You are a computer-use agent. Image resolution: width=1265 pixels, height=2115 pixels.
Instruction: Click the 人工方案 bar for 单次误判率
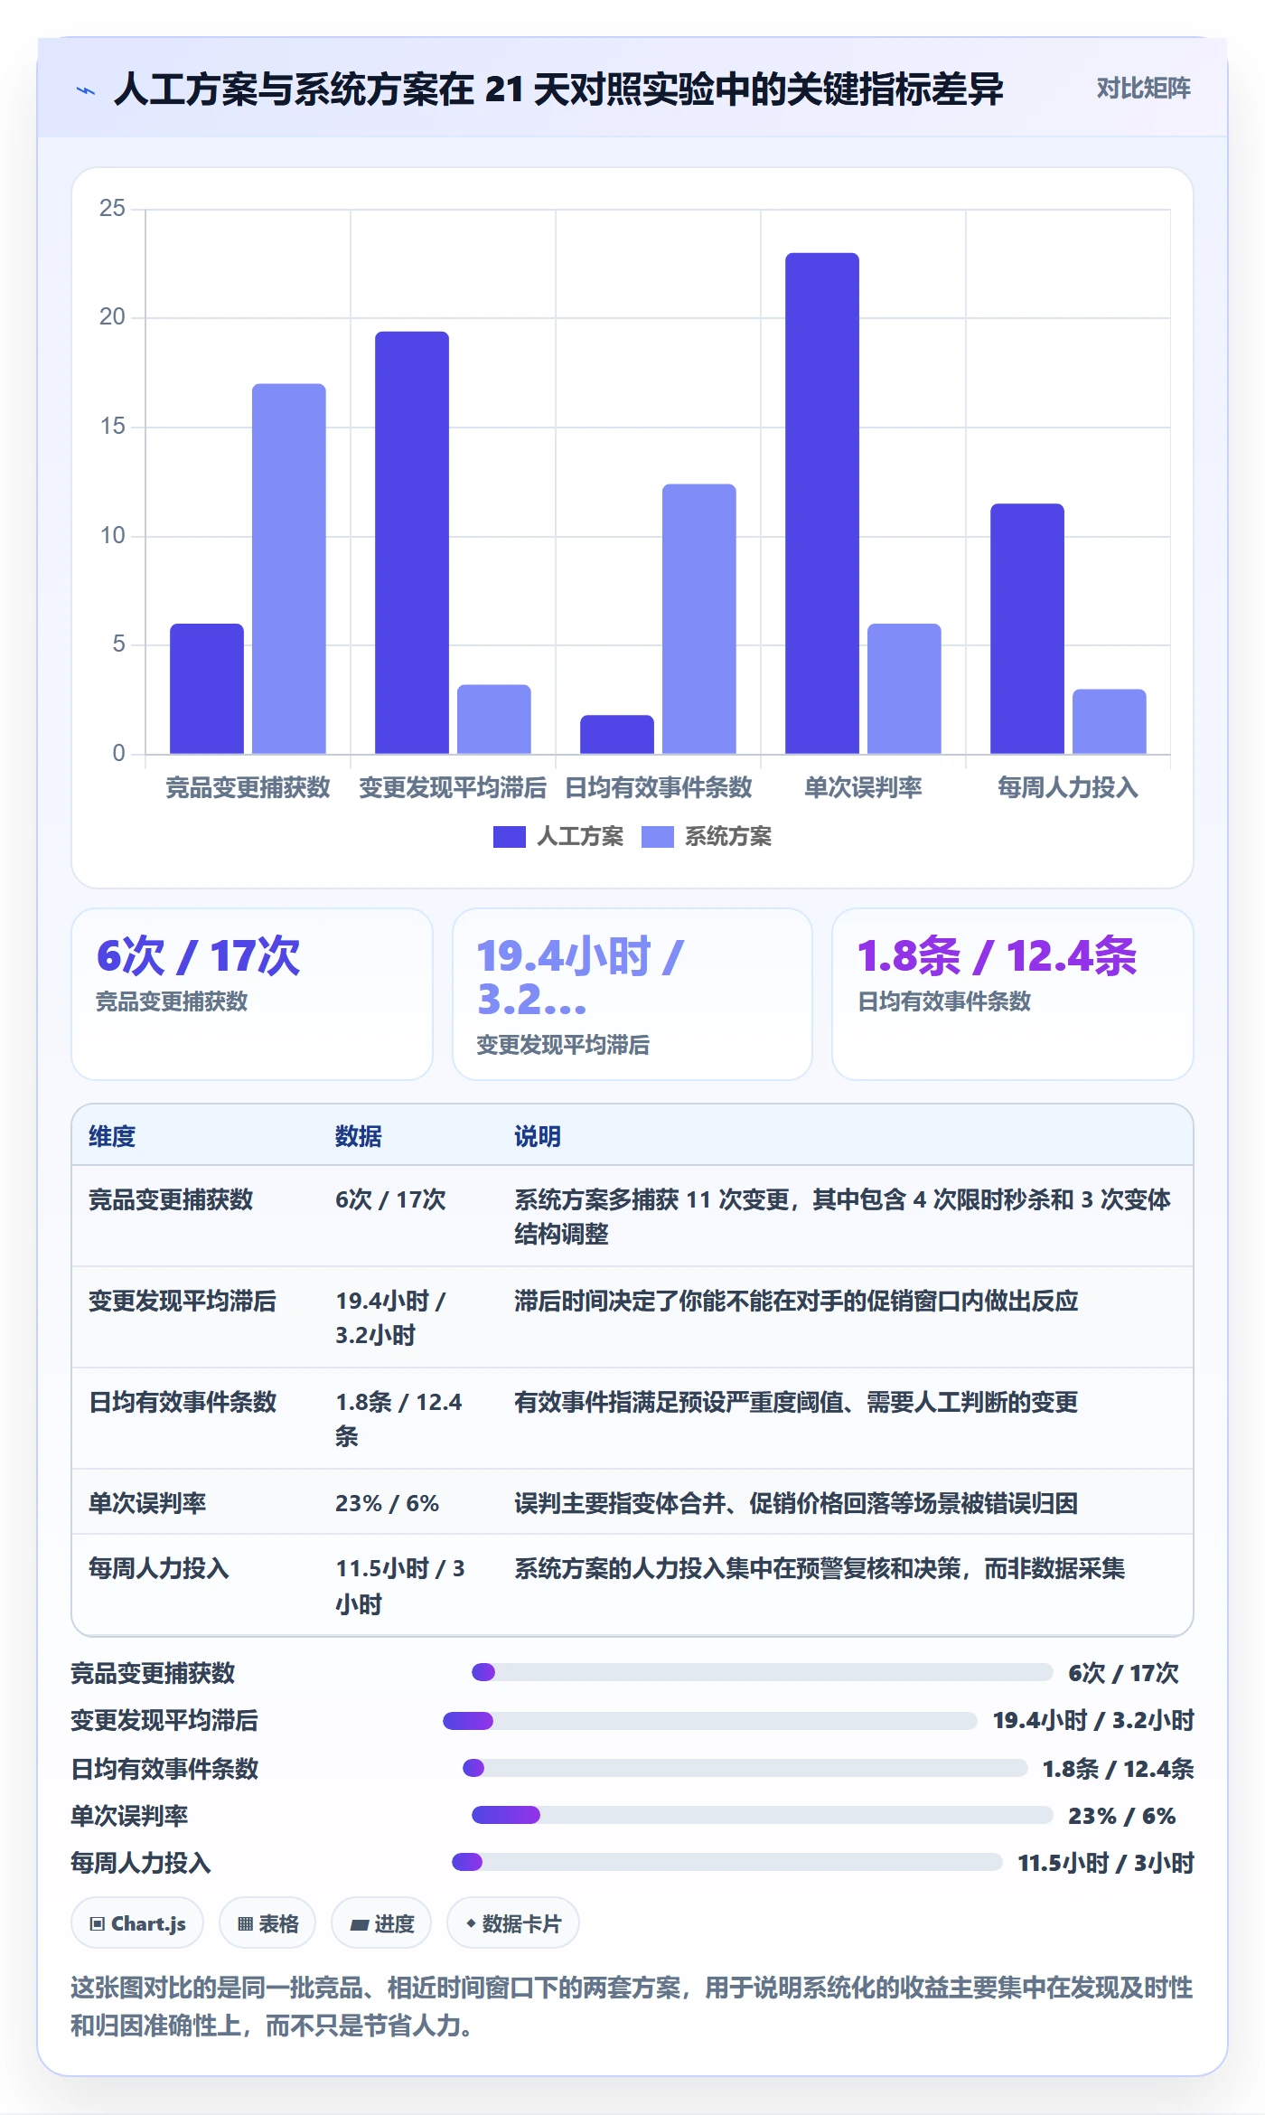822,503
